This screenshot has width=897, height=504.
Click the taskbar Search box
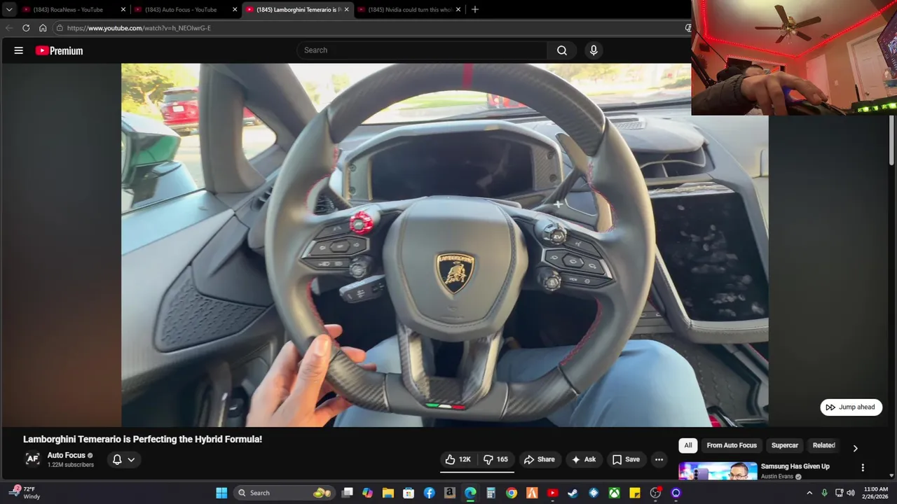point(284,493)
